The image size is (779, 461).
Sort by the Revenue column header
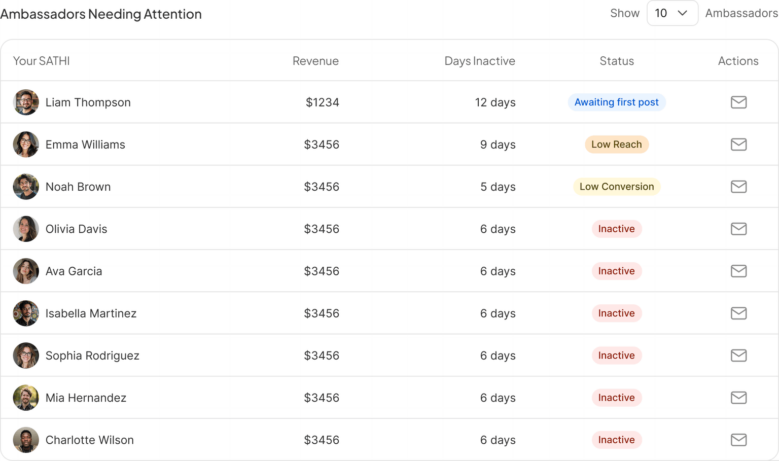[x=315, y=61]
